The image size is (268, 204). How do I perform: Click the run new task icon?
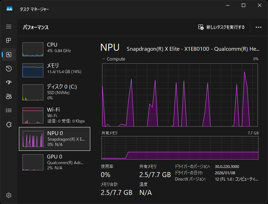(201, 27)
